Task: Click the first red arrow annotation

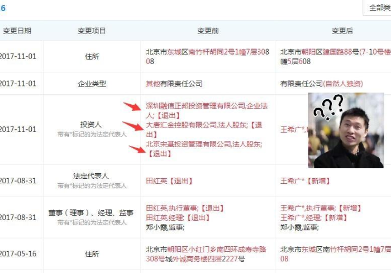Action: (x=132, y=106)
